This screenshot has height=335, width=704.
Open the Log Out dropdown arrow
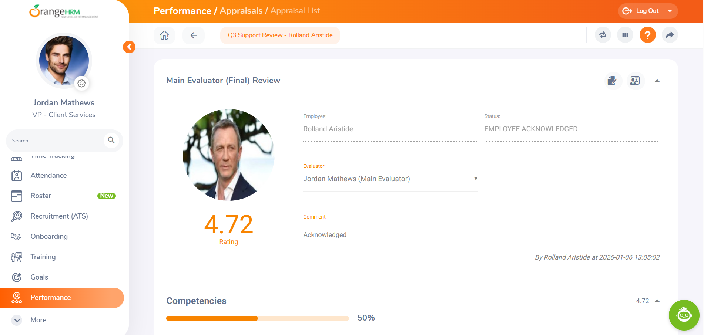point(670,11)
